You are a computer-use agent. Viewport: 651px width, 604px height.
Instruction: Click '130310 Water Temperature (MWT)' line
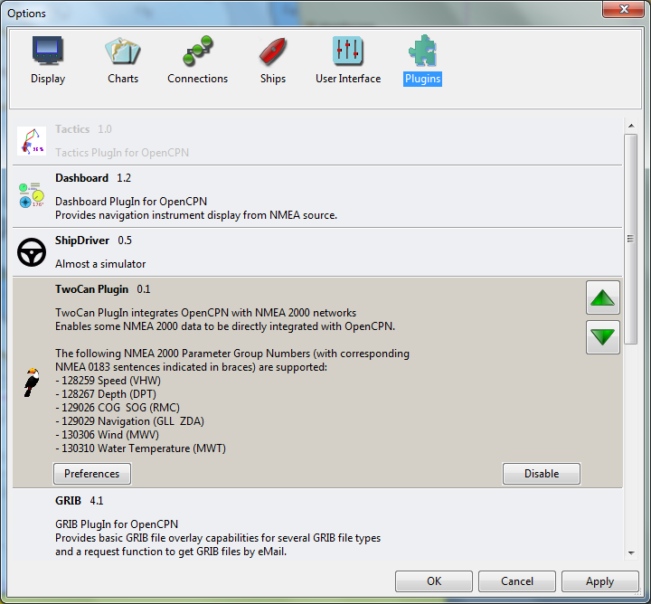coord(141,448)
